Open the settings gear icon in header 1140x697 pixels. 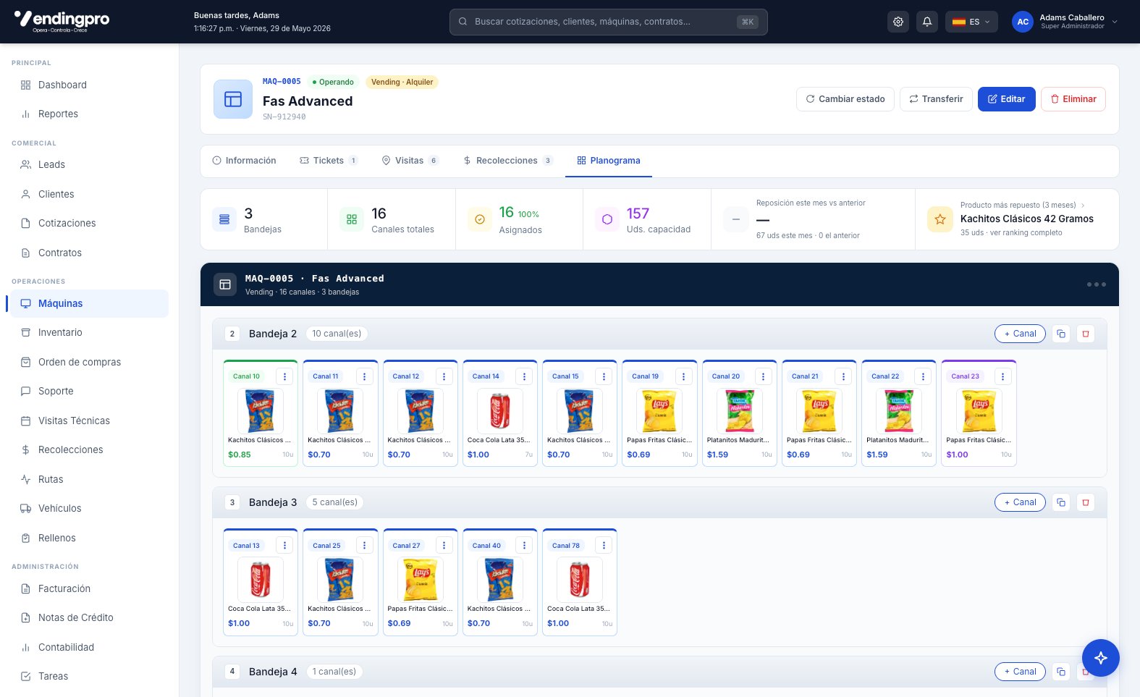tap(898, 22)
